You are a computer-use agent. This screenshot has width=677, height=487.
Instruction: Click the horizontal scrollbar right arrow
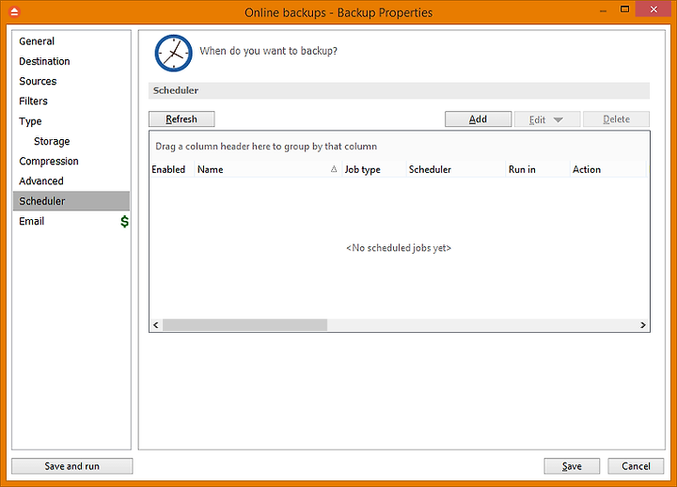(643, 325)
